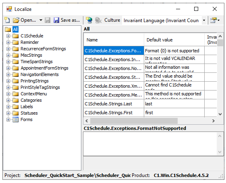Select the Statuses tree label
The height and width of the screenshot is (183, 226).
coord(29,113)
